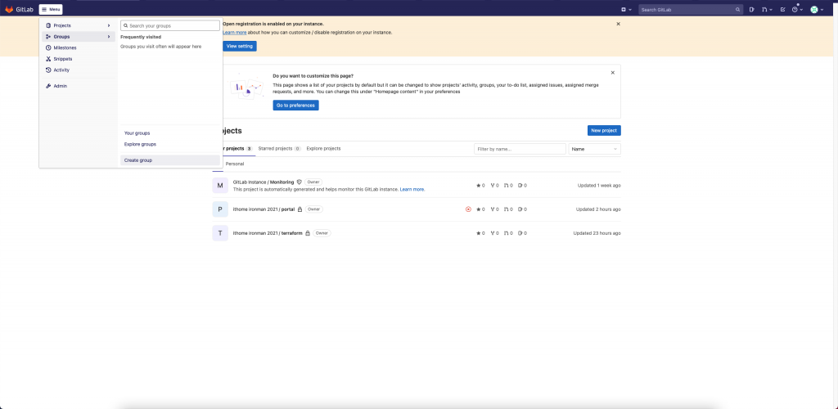Viewport: 838px width, 409px height.
Task: Open Admin from the Menu
Action: click(x=79, y=86)
